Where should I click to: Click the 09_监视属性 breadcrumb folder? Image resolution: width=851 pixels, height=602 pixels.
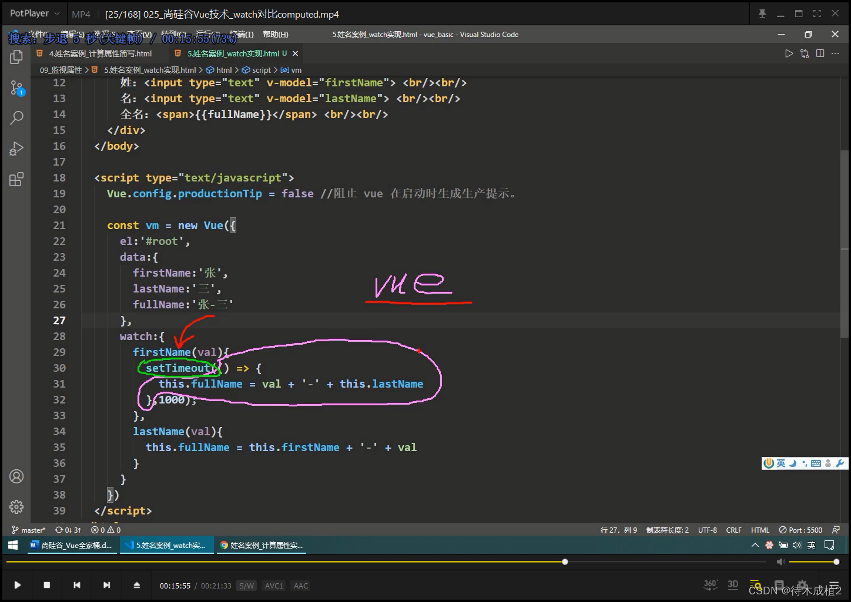pyautogui.click(x=61, y=70)
